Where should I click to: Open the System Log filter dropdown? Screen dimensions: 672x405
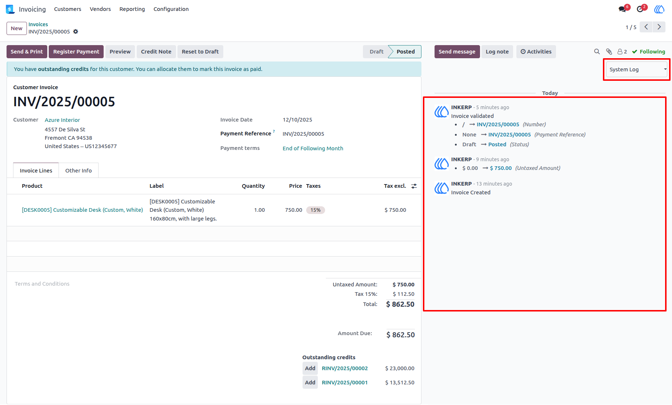(x=637, y=70)
